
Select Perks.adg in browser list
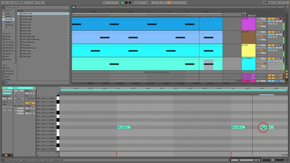pos(43,45)
